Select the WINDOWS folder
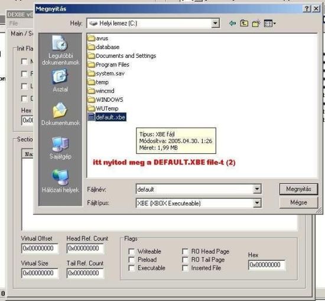This screenshot has width=325, height=301. click(106, 99)
